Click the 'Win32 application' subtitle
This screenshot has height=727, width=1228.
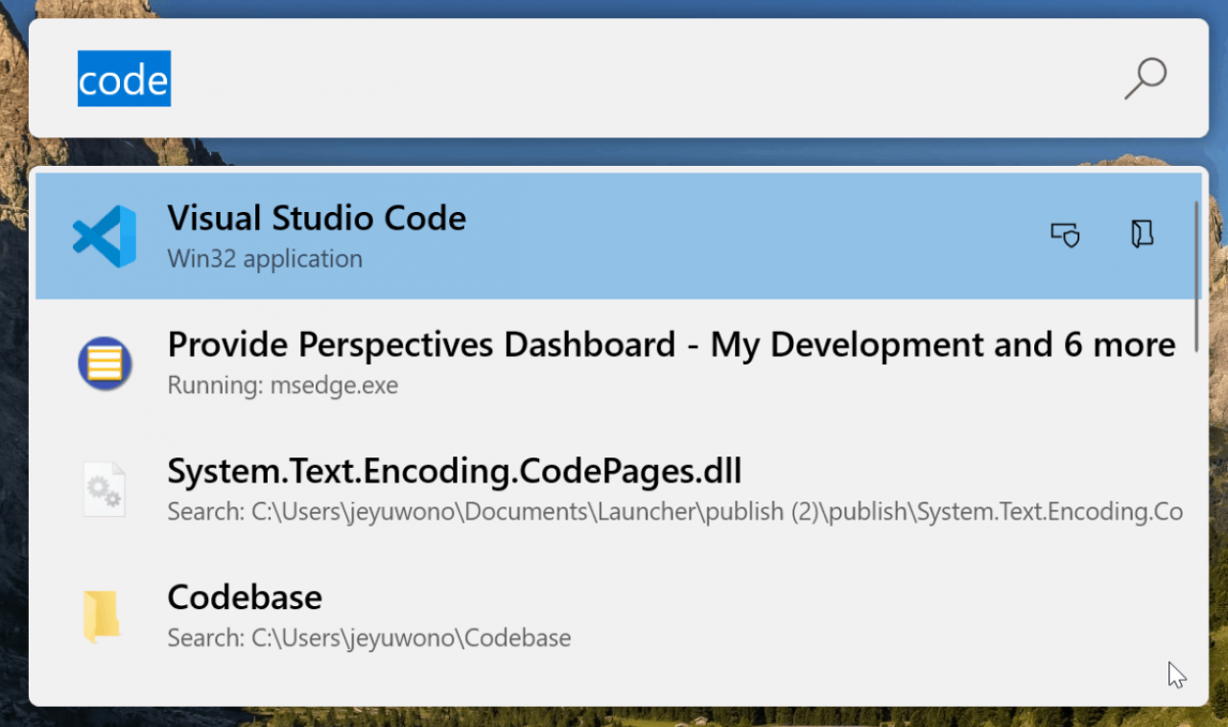(x=265, y=259)
